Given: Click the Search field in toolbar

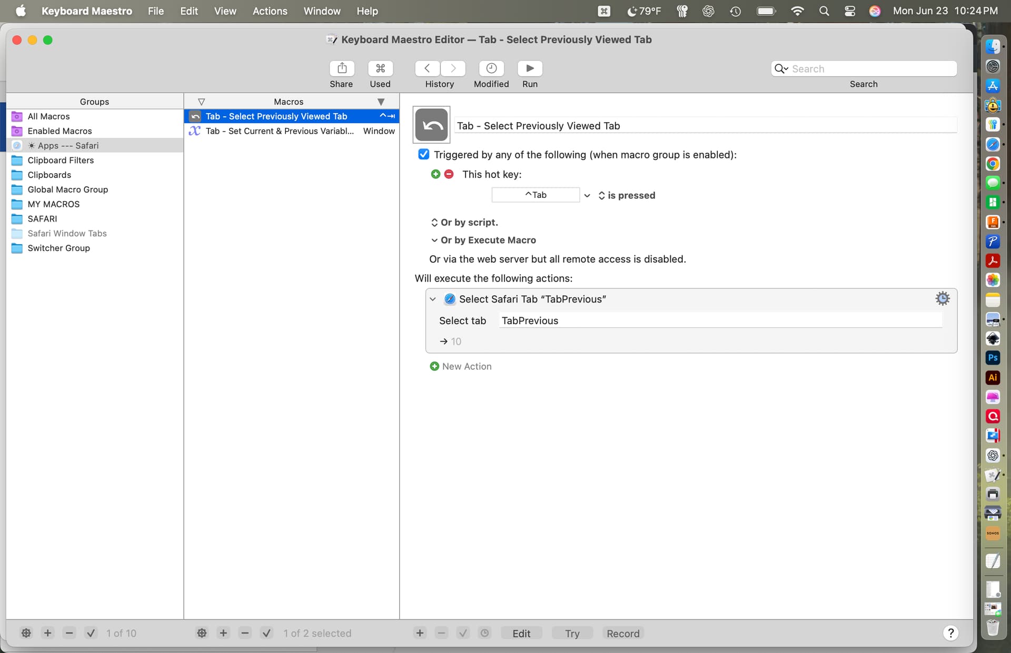Looking at the screenshot, I should (x=864, y=69).
